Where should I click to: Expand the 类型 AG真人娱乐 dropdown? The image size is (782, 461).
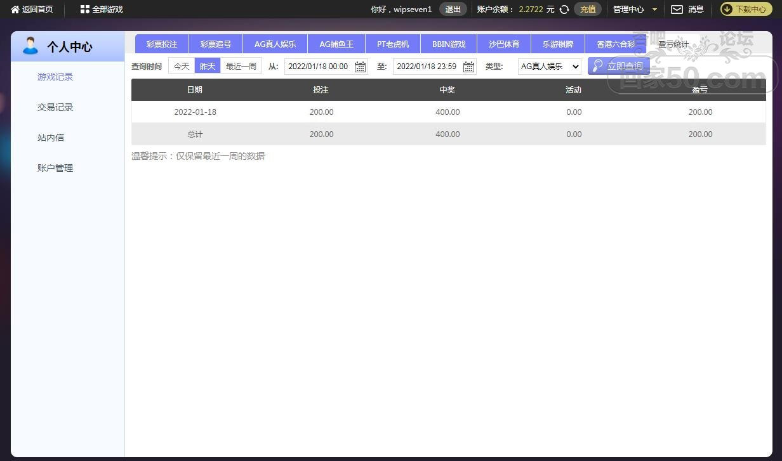point(549,66)
